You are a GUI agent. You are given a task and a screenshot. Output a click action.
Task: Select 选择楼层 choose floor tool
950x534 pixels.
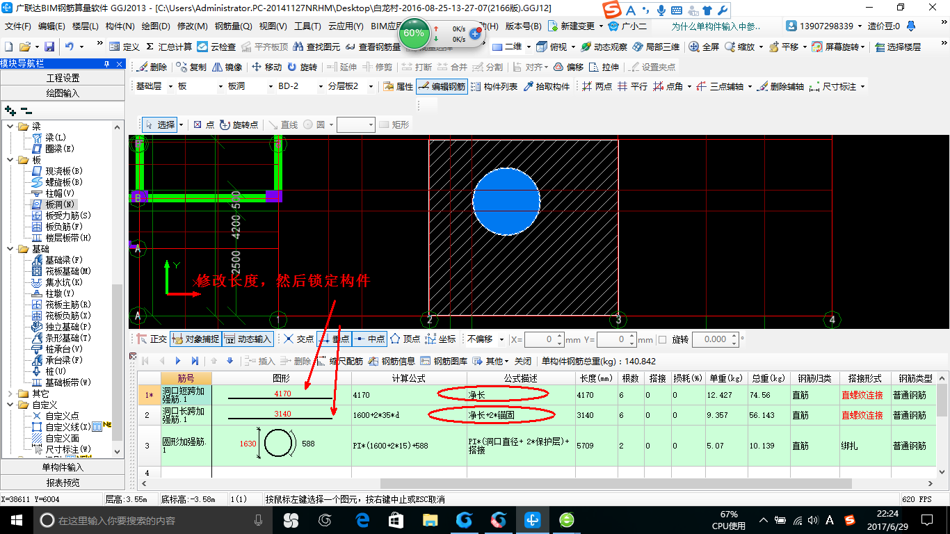pyautogui.click(x=898, y=47)
